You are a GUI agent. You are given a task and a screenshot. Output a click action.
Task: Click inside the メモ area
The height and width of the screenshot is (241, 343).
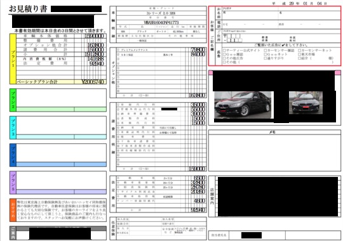(x=274, y=152)
